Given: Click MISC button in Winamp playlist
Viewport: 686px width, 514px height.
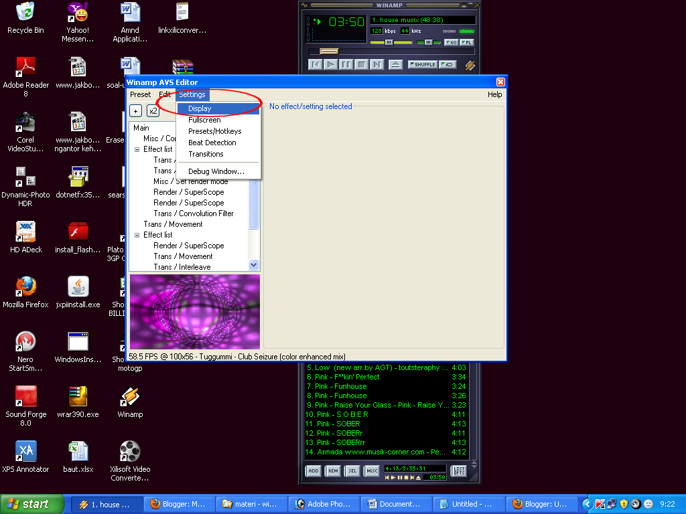Looking at the screenshot, I should (372, 470).
